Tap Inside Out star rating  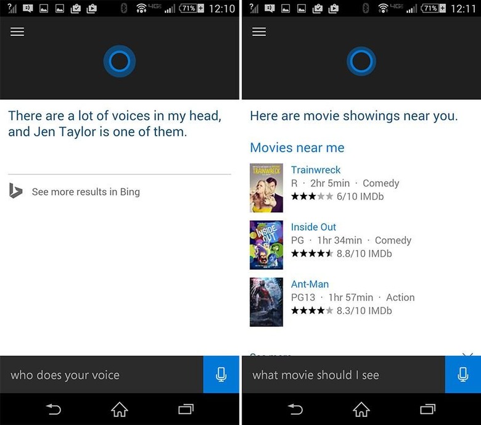[312, 254]
